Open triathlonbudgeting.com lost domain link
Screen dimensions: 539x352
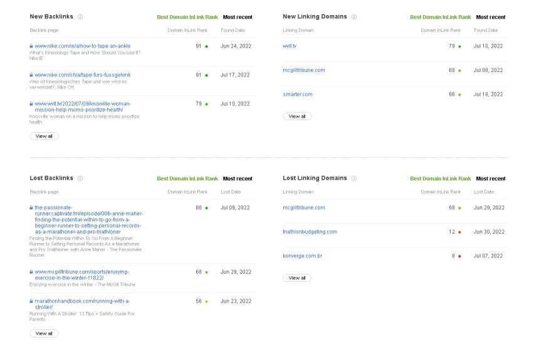(310, 232)
